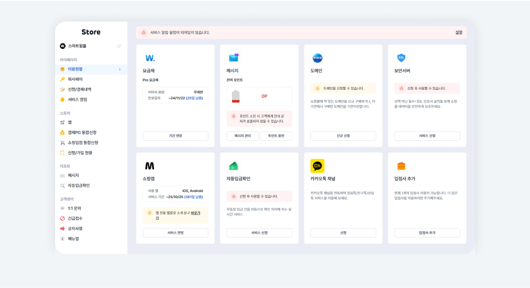Click the warning icon in the point depletion notice
This screenshot has width=530, height=288.
[234, 116]
